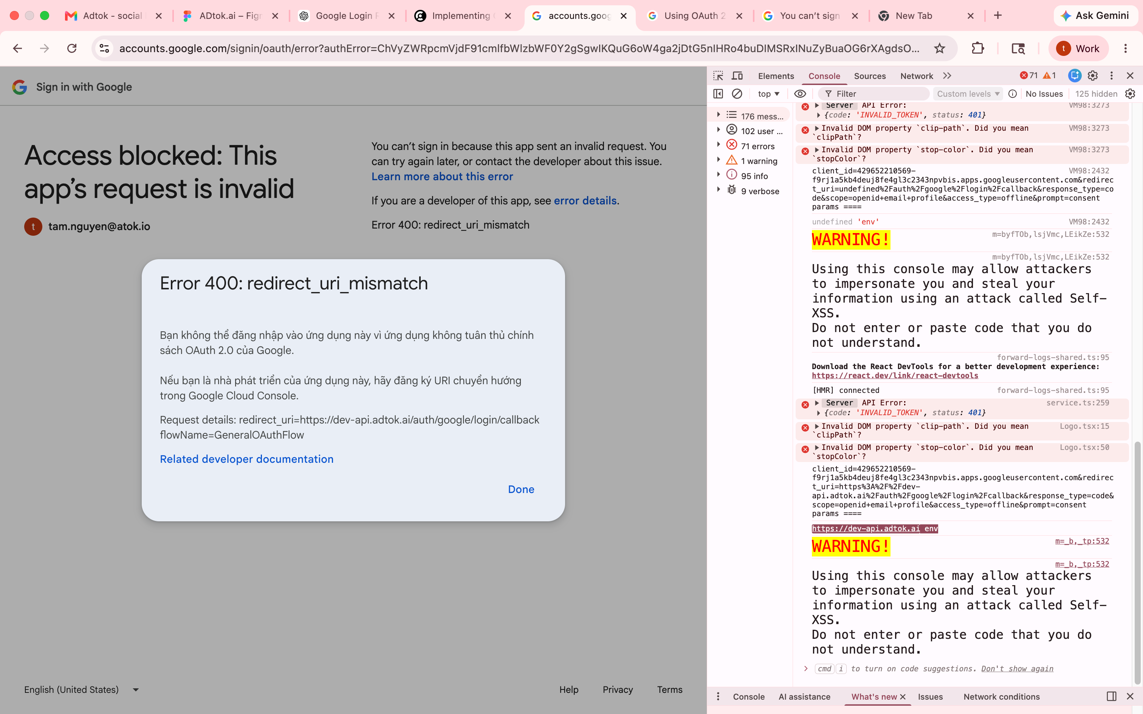Open Learn more about this error link

[x=442, y=177]
